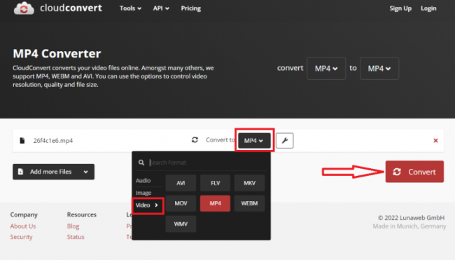Select the Video format category
Screen dimensions: 455x260
(148, 205)
